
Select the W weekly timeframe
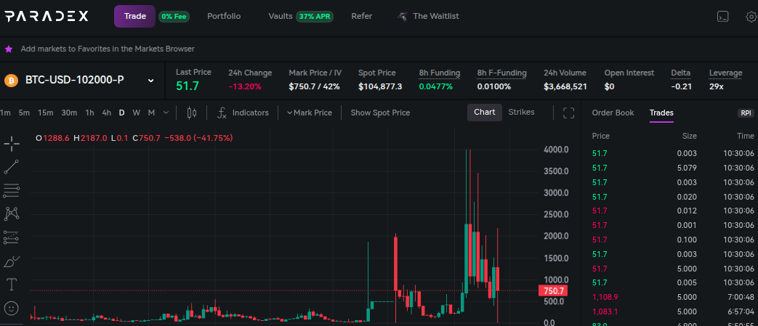(137, 113)
